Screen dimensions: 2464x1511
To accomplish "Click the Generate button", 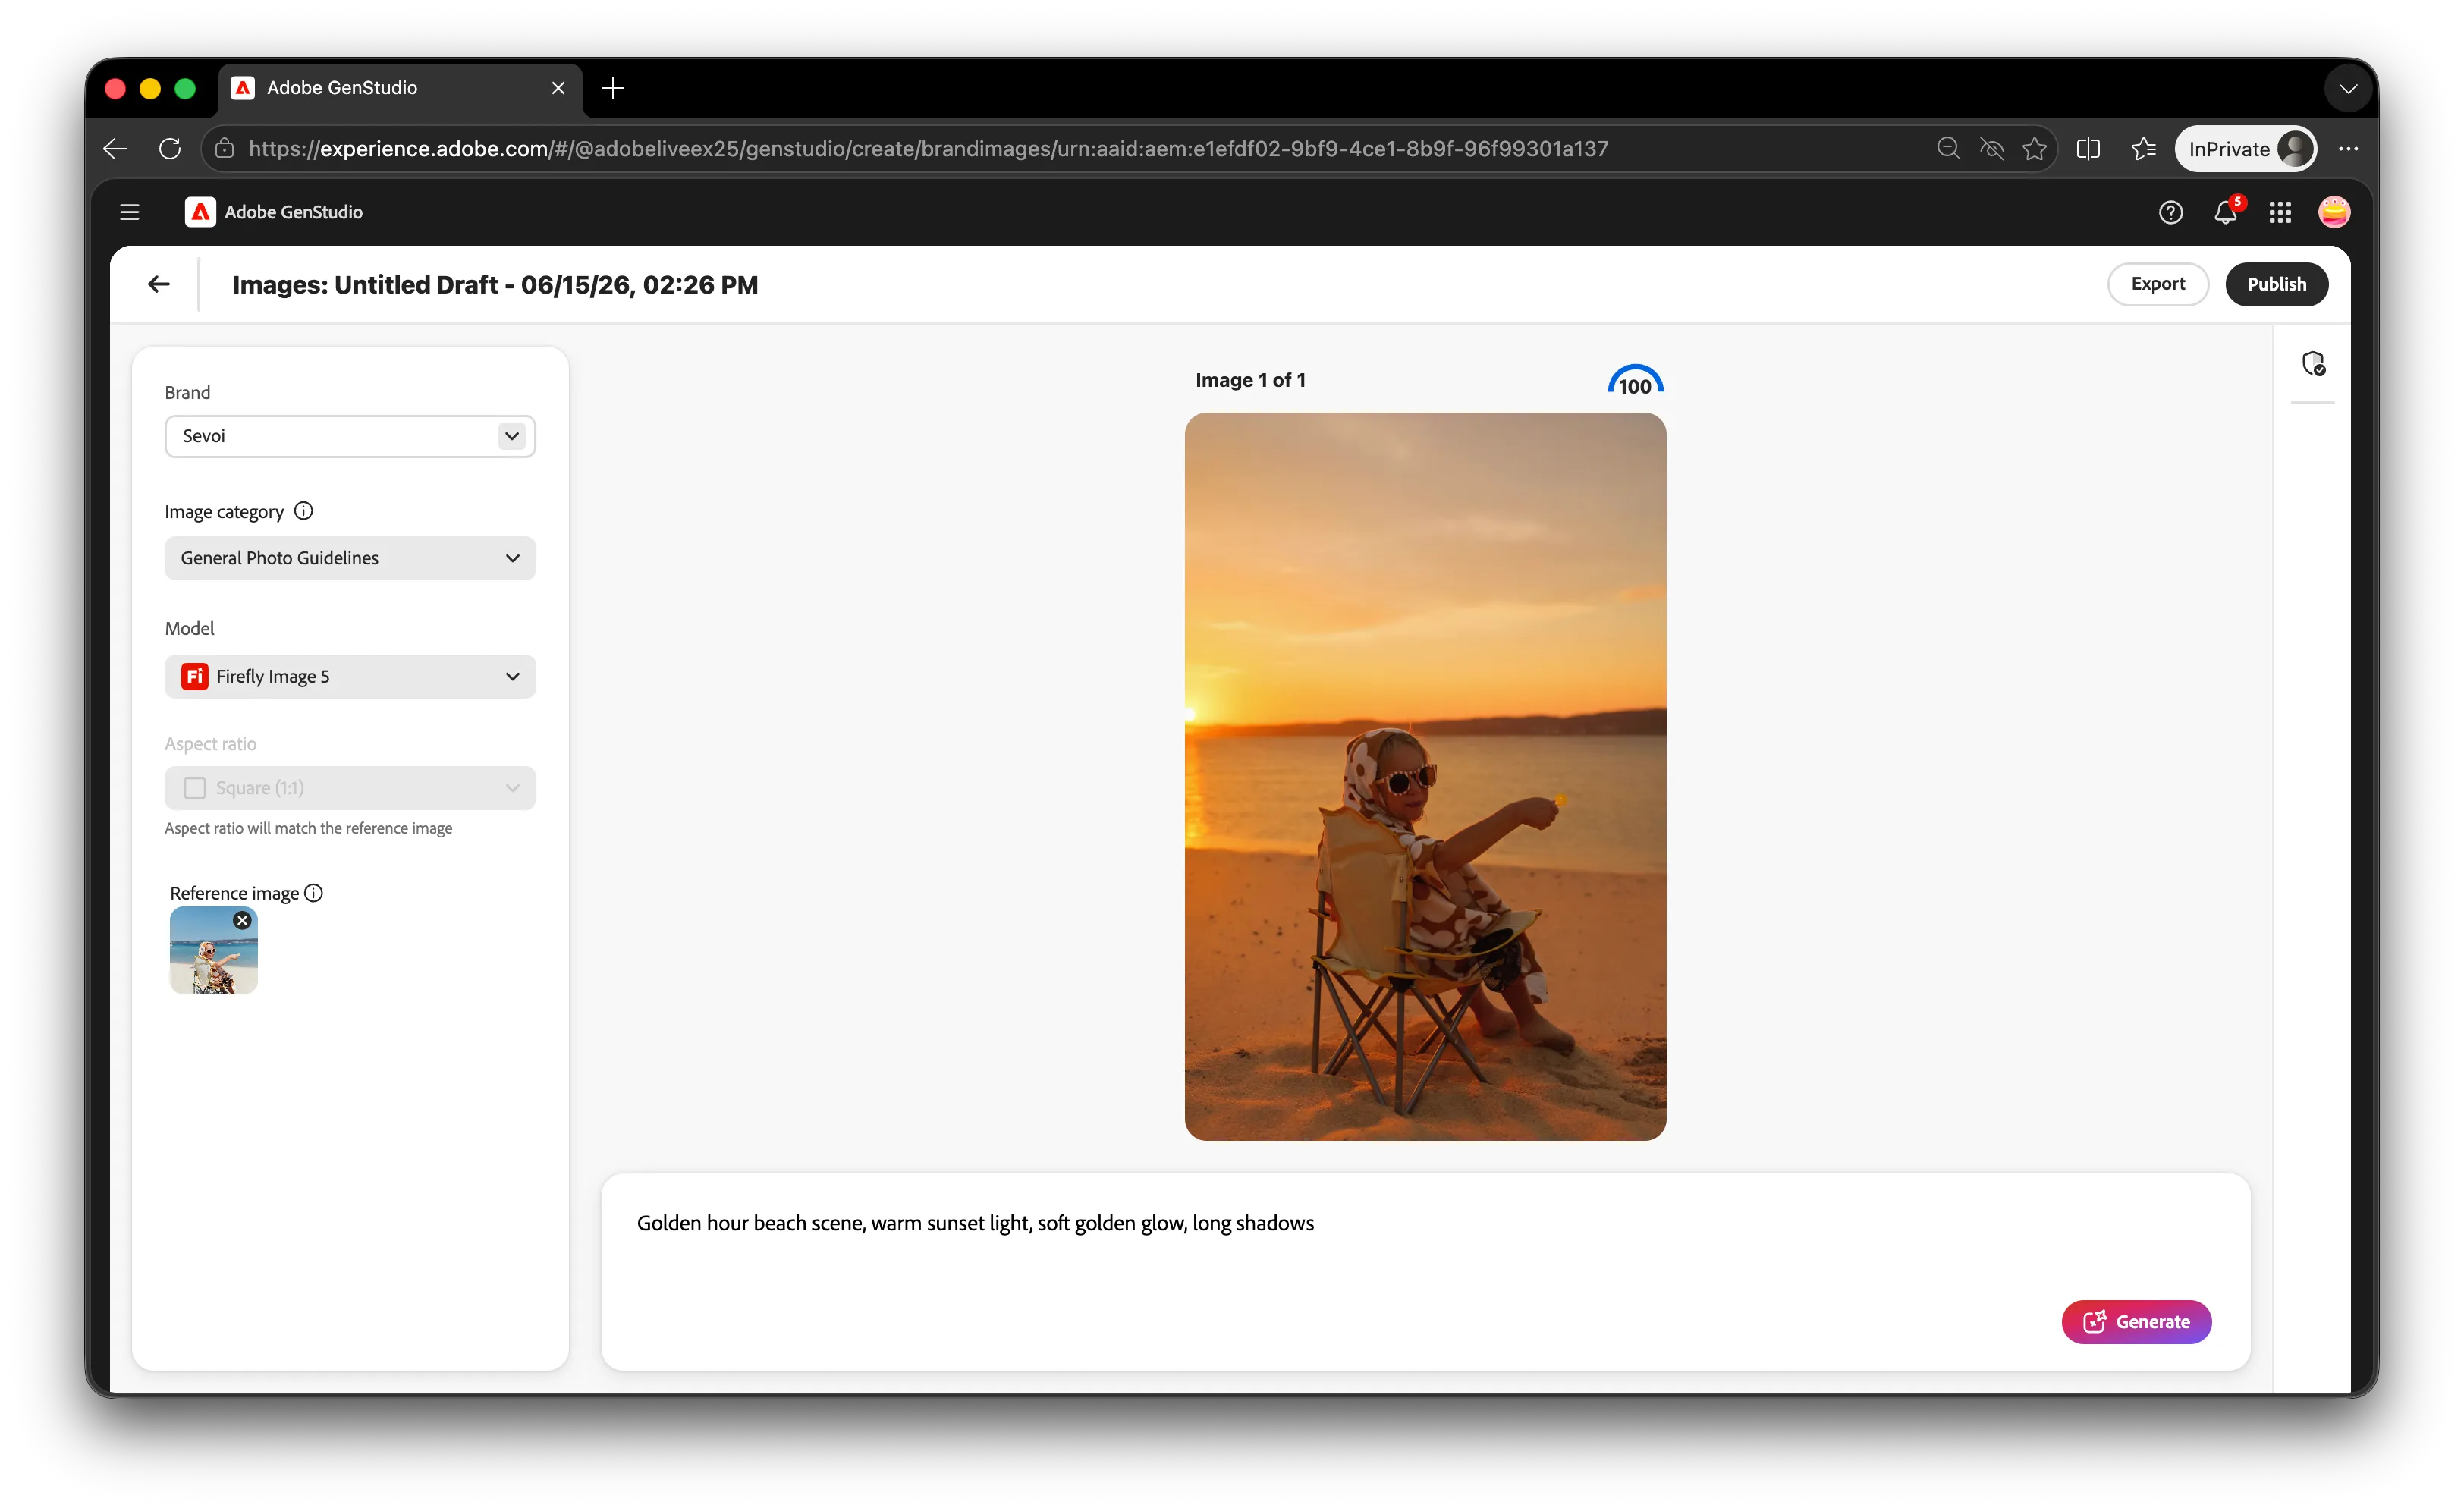I will tap(2136, 1322).
